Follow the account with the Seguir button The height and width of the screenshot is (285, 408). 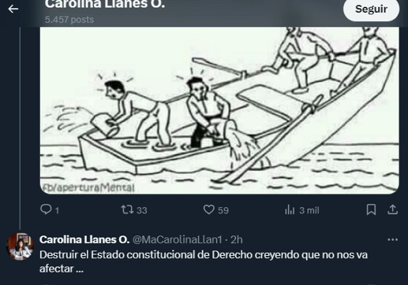pyautogui.click(x=371, y=9)
